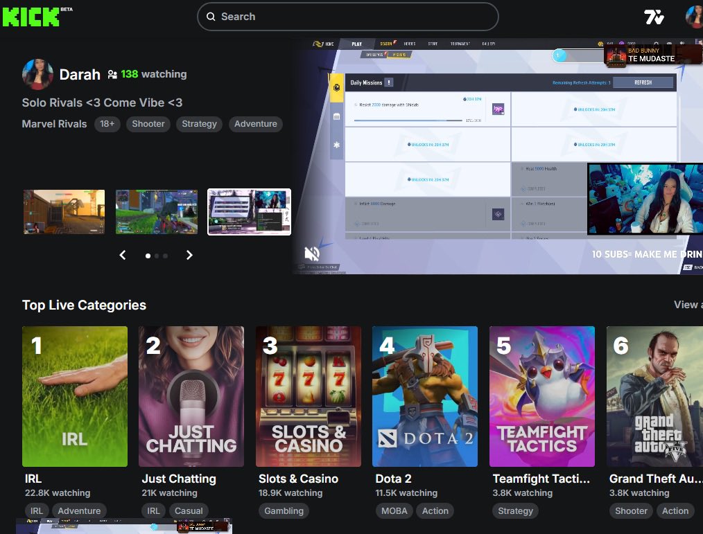703x534 pixels.
Task: Click the Slots & Casino title text
Action: pos(298,479)
